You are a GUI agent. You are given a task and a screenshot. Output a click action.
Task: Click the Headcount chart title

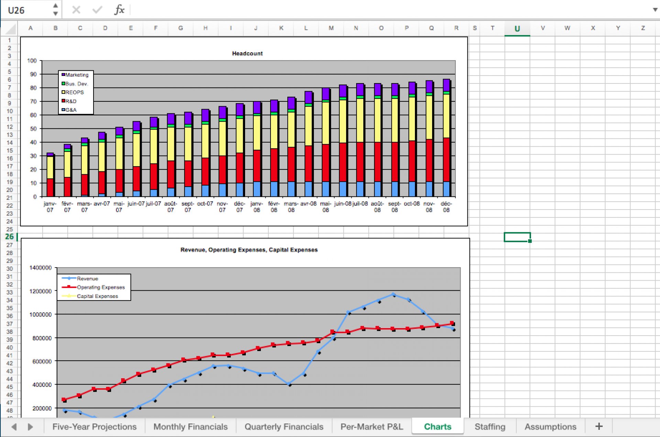pos(247,54)
